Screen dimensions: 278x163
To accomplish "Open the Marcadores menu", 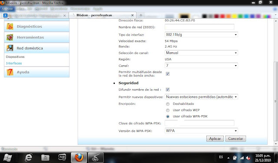I will point(59,9).
